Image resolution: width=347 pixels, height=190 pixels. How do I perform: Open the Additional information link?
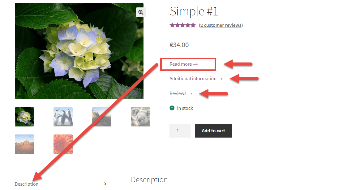[196, 79]
